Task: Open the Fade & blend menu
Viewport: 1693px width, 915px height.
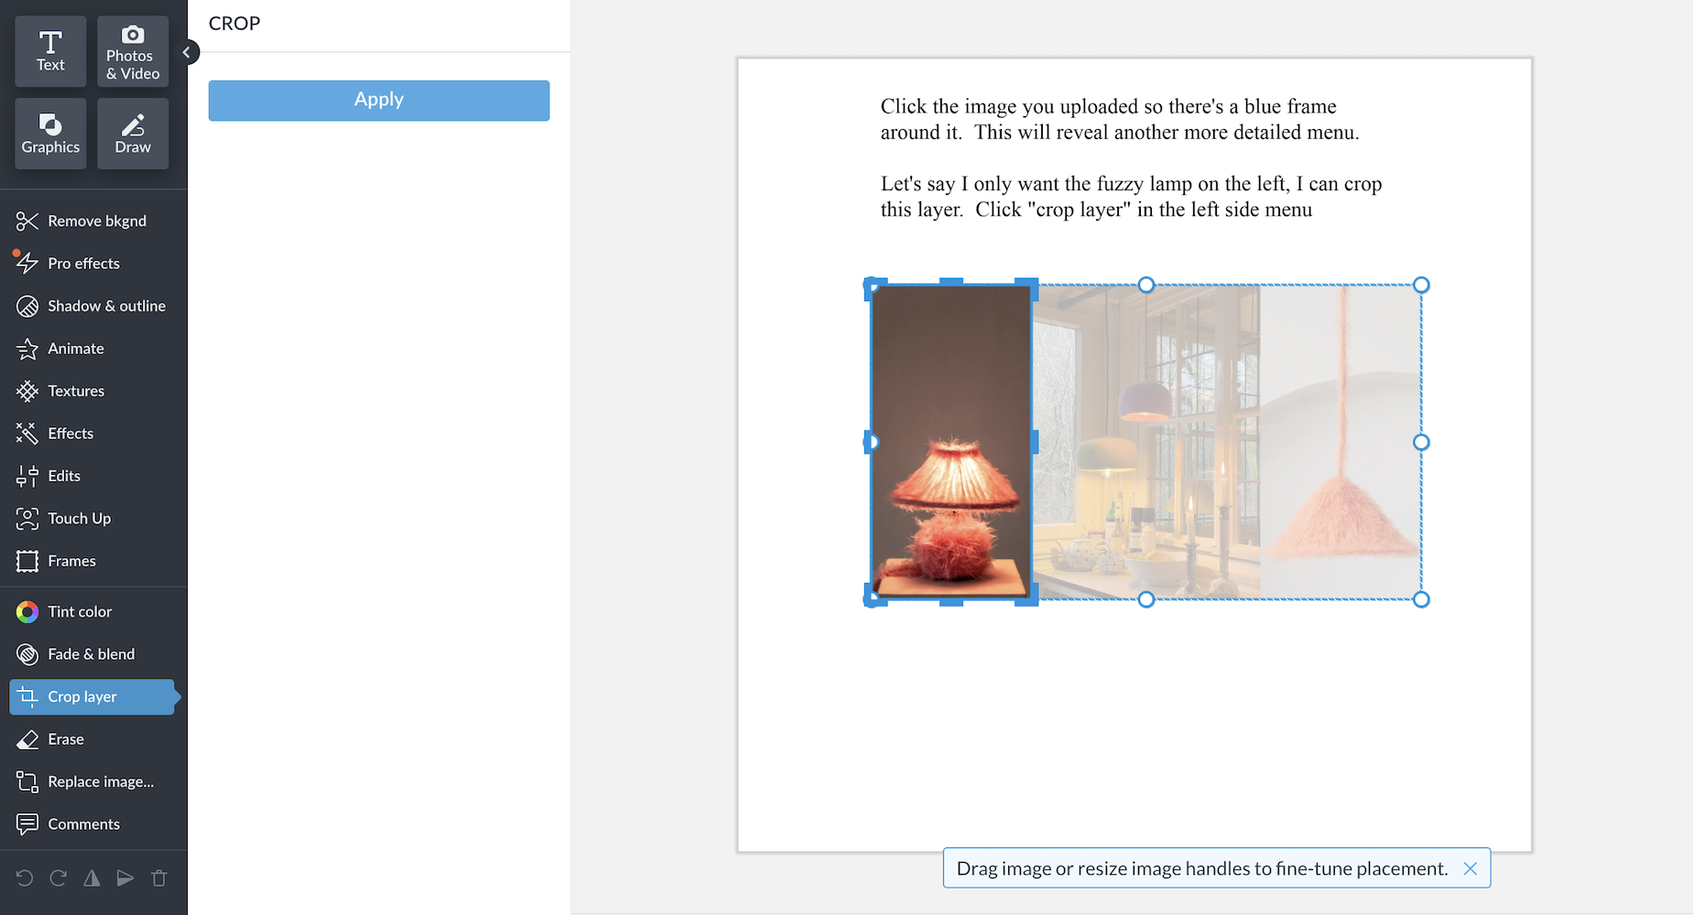Action: coord(91,654)
